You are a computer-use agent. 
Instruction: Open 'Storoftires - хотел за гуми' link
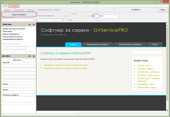coord(148,75)
